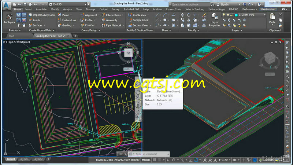The width and height of the screenshot is (293, 165).
Task: Select the Rotate tool
Action: pyautogui.click(x=189, y=15)
